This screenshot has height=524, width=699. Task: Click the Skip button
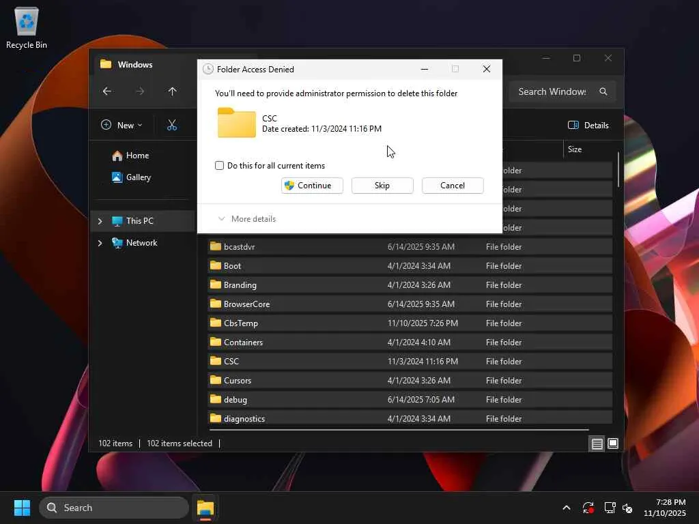tap(382, 186)
